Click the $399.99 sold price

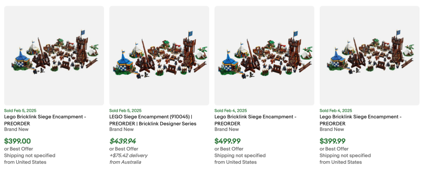(x=333, y=141)
